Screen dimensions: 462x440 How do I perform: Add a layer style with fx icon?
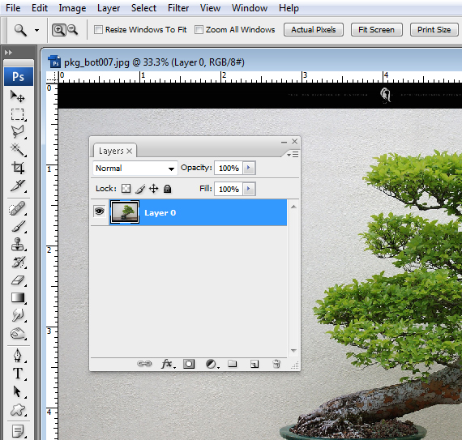168,364
